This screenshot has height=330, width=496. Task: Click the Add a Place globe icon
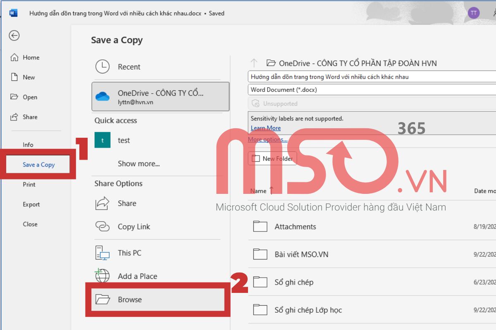pyautogui.click(x=102, y=275)
